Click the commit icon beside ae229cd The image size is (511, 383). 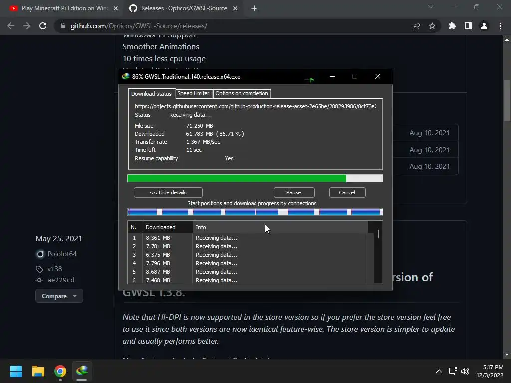[39, 280]
